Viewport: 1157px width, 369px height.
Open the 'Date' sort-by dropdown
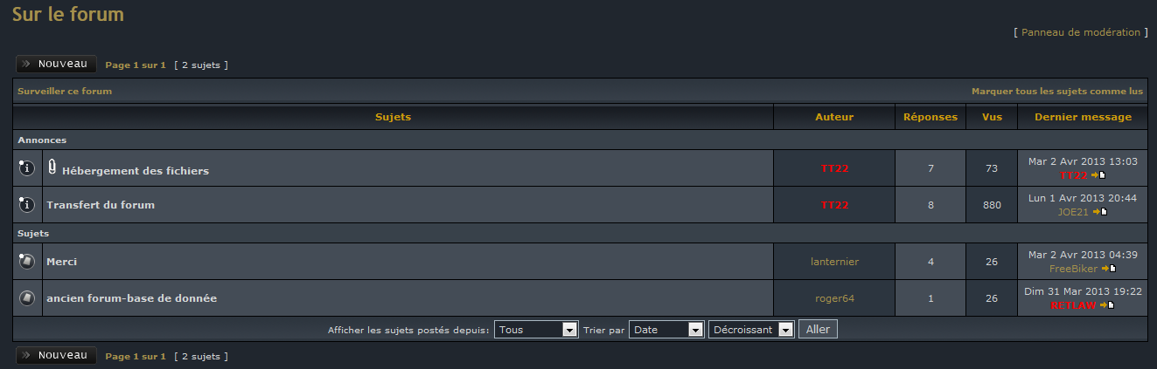point(666,330)
